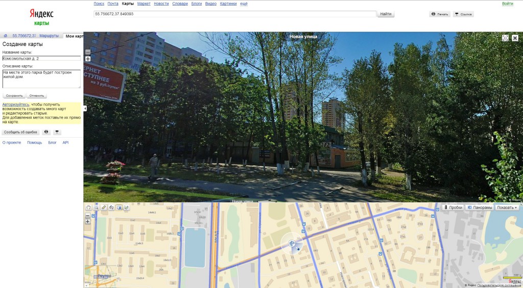Expand panorama to fullscreen

pos(505,38)
